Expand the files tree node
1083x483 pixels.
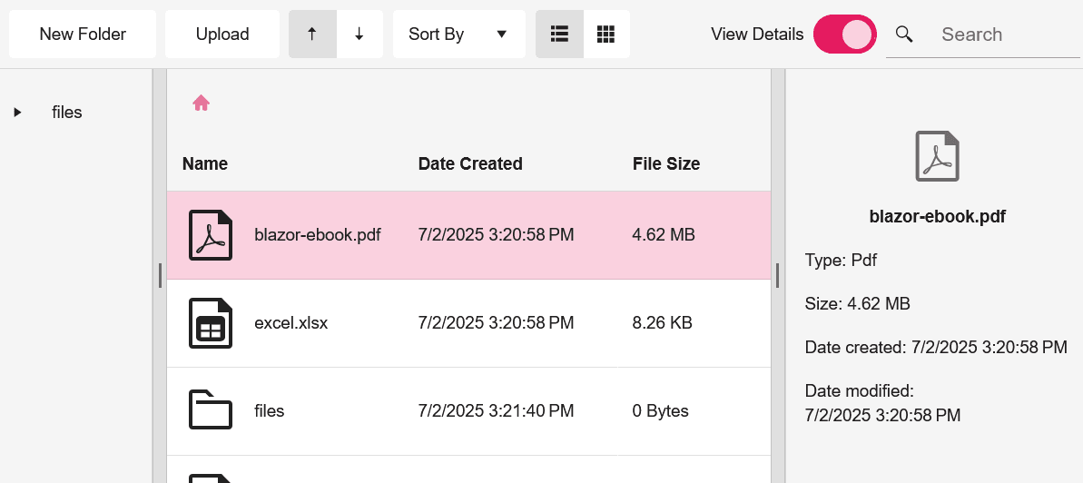coord(18,112)
